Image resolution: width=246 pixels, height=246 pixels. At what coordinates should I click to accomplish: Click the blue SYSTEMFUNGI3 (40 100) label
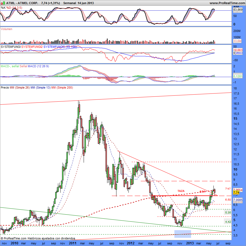(x=60, y=47)
